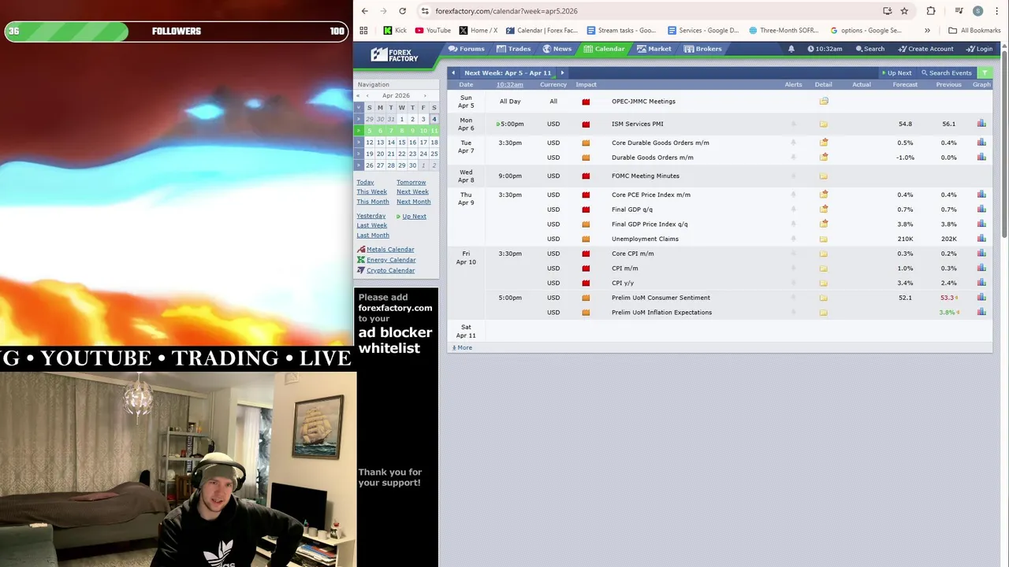Click Search Events button
Screen dimensions: 1009x567
pos(947,73)
